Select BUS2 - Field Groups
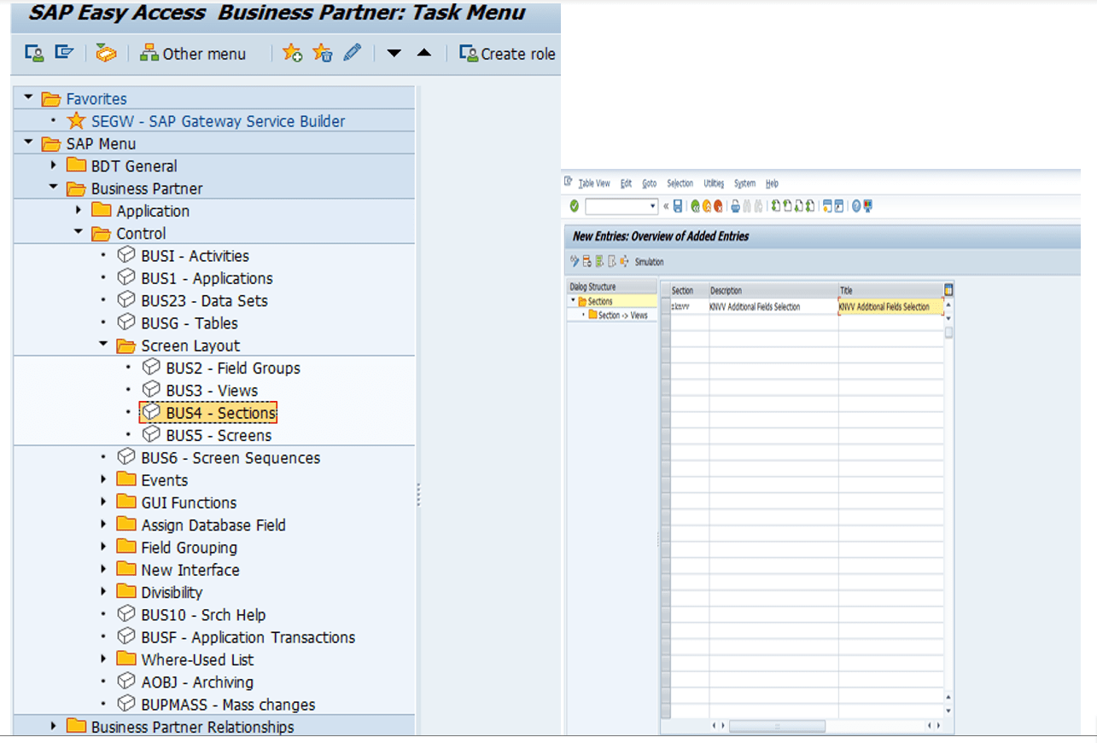The width and height of the screenshot is (1097, 743). (233, 368)
